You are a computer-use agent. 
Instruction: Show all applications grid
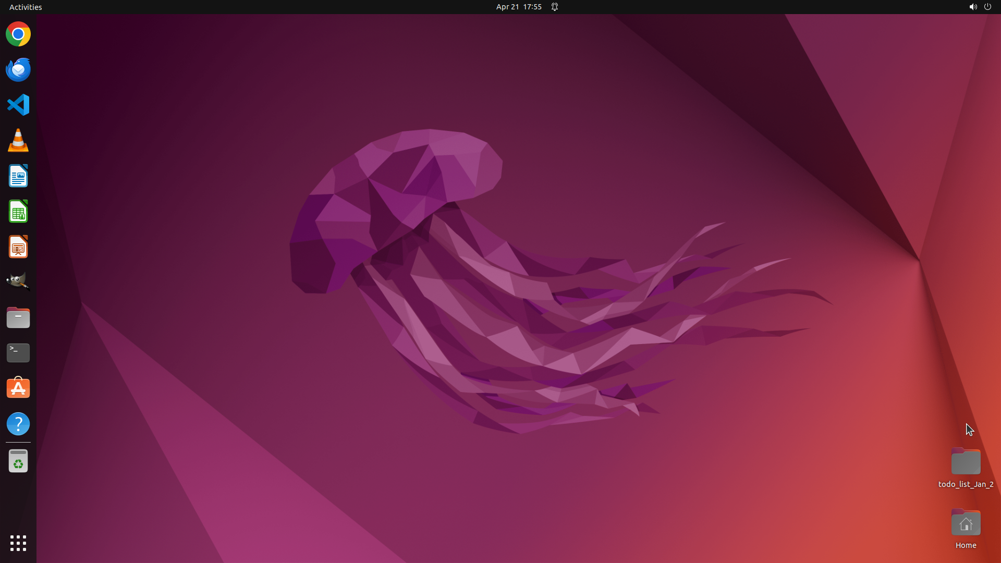(18, 543)
